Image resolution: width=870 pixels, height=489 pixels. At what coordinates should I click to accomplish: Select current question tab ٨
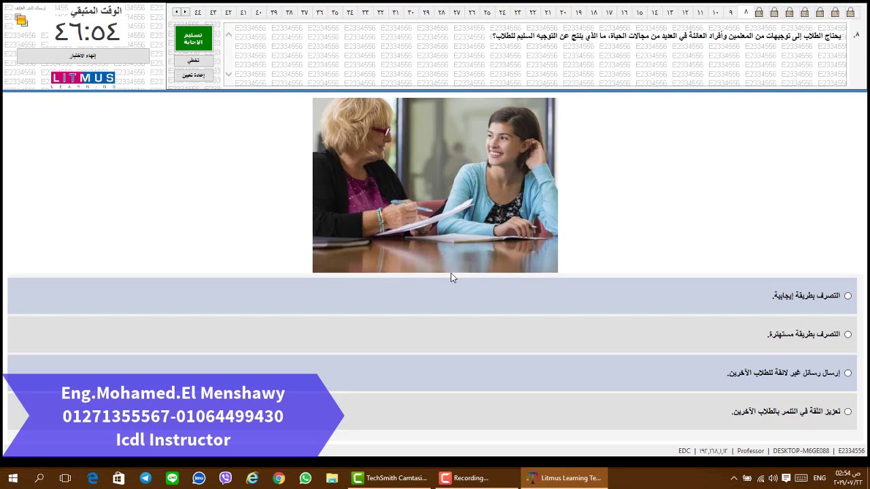pos(746,12)
